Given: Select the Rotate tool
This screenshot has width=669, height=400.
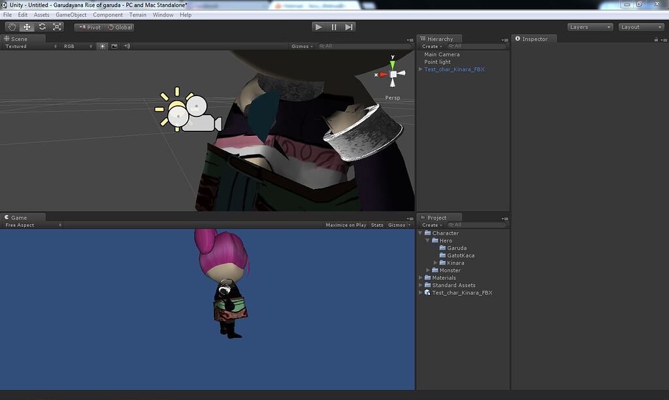Looking at the screenshot, I should tap(42, 27).
